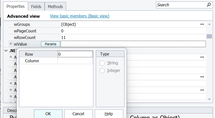Select the String type radio button
The height and width of the screenshot is (118, 215).
coord(102,63)
